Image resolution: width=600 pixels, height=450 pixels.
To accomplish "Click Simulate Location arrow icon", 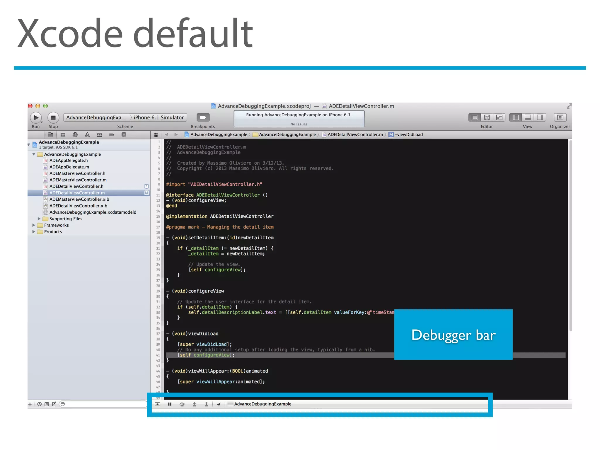I will (219, 404).
